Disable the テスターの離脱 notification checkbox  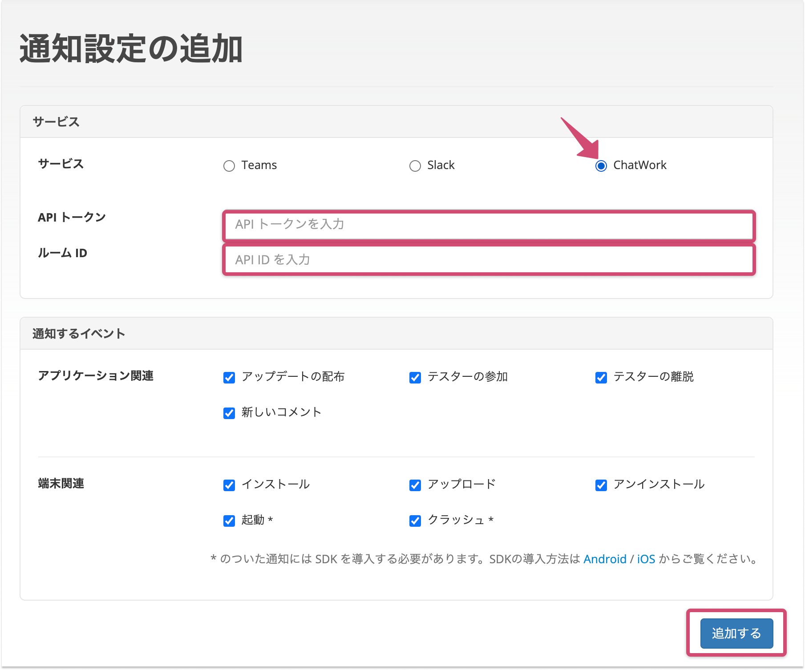click(x=601, y=378)
